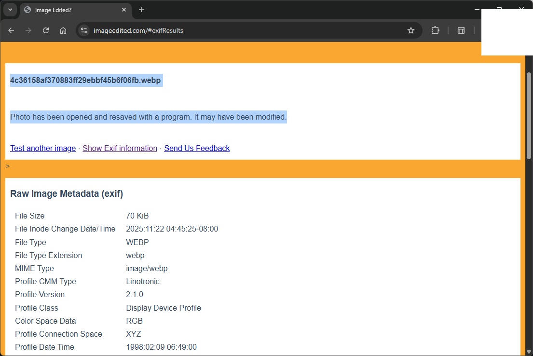The width and height of the screenshot is (533, 356).
Task: Open a new tab with the plus button
Action: (141, 10)
